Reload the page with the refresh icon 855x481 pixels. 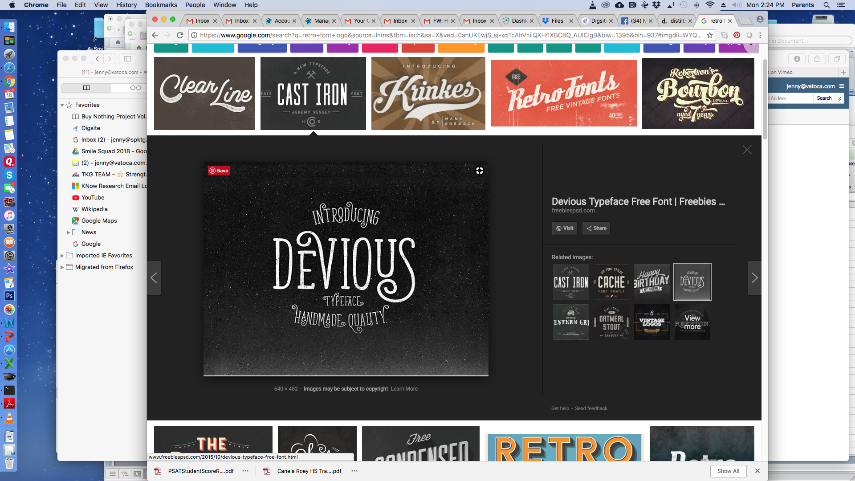click(180, 35)
